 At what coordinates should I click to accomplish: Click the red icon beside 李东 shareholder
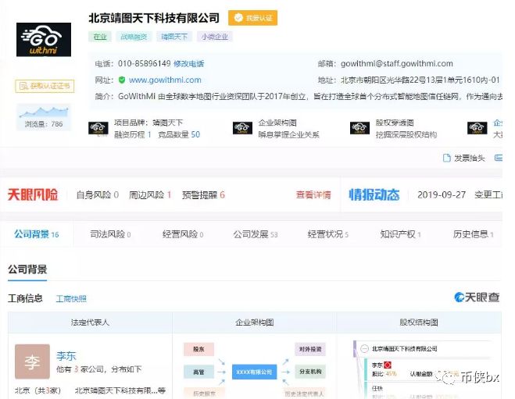(x=388, y=365)
